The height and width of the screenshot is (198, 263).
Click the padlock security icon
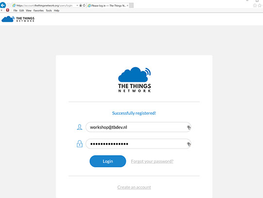coord(81,5)
